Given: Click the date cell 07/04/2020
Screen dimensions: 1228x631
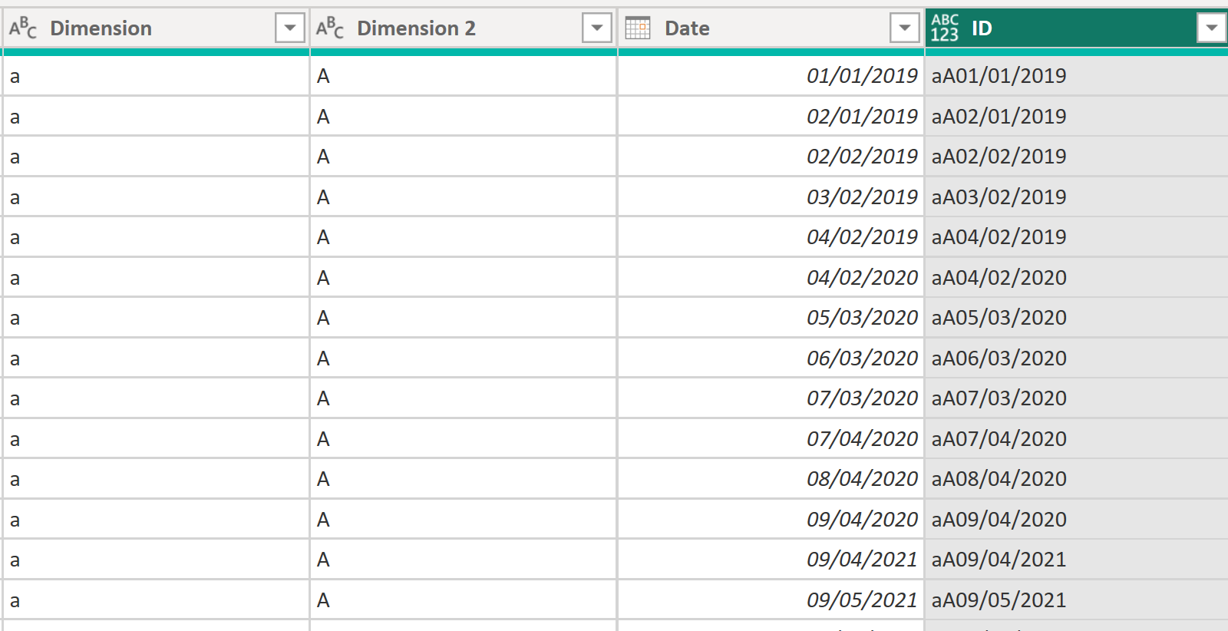Looking at the screenshot, I should point(862,439).
